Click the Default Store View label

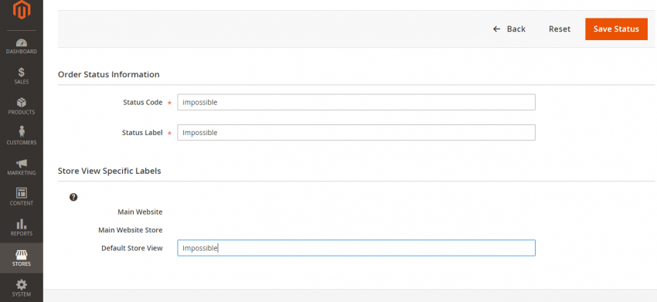pos(132,248)
